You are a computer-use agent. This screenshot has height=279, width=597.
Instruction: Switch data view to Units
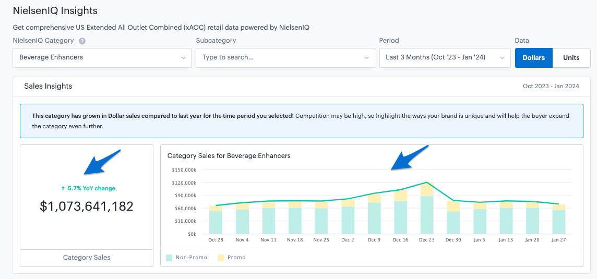[571, 58]
